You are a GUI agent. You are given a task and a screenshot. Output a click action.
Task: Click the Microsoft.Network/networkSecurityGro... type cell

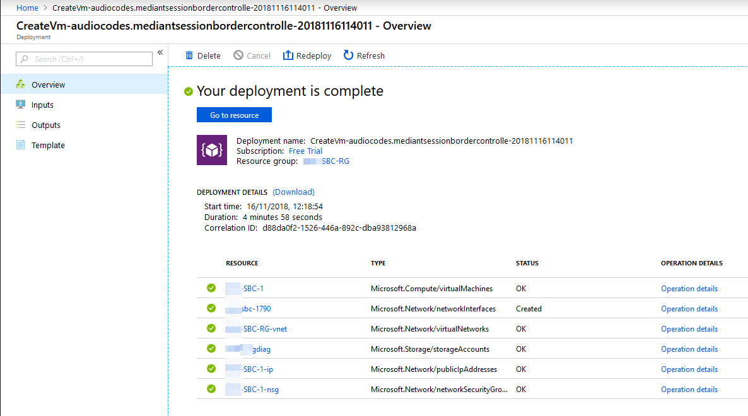coord(440,390)
